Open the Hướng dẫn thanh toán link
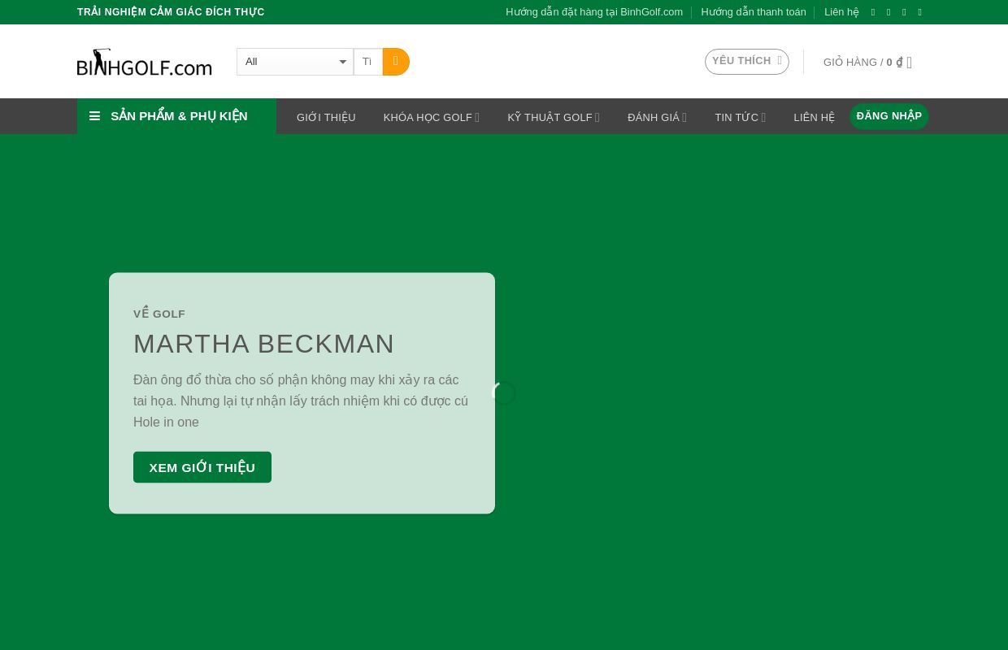 754,12
